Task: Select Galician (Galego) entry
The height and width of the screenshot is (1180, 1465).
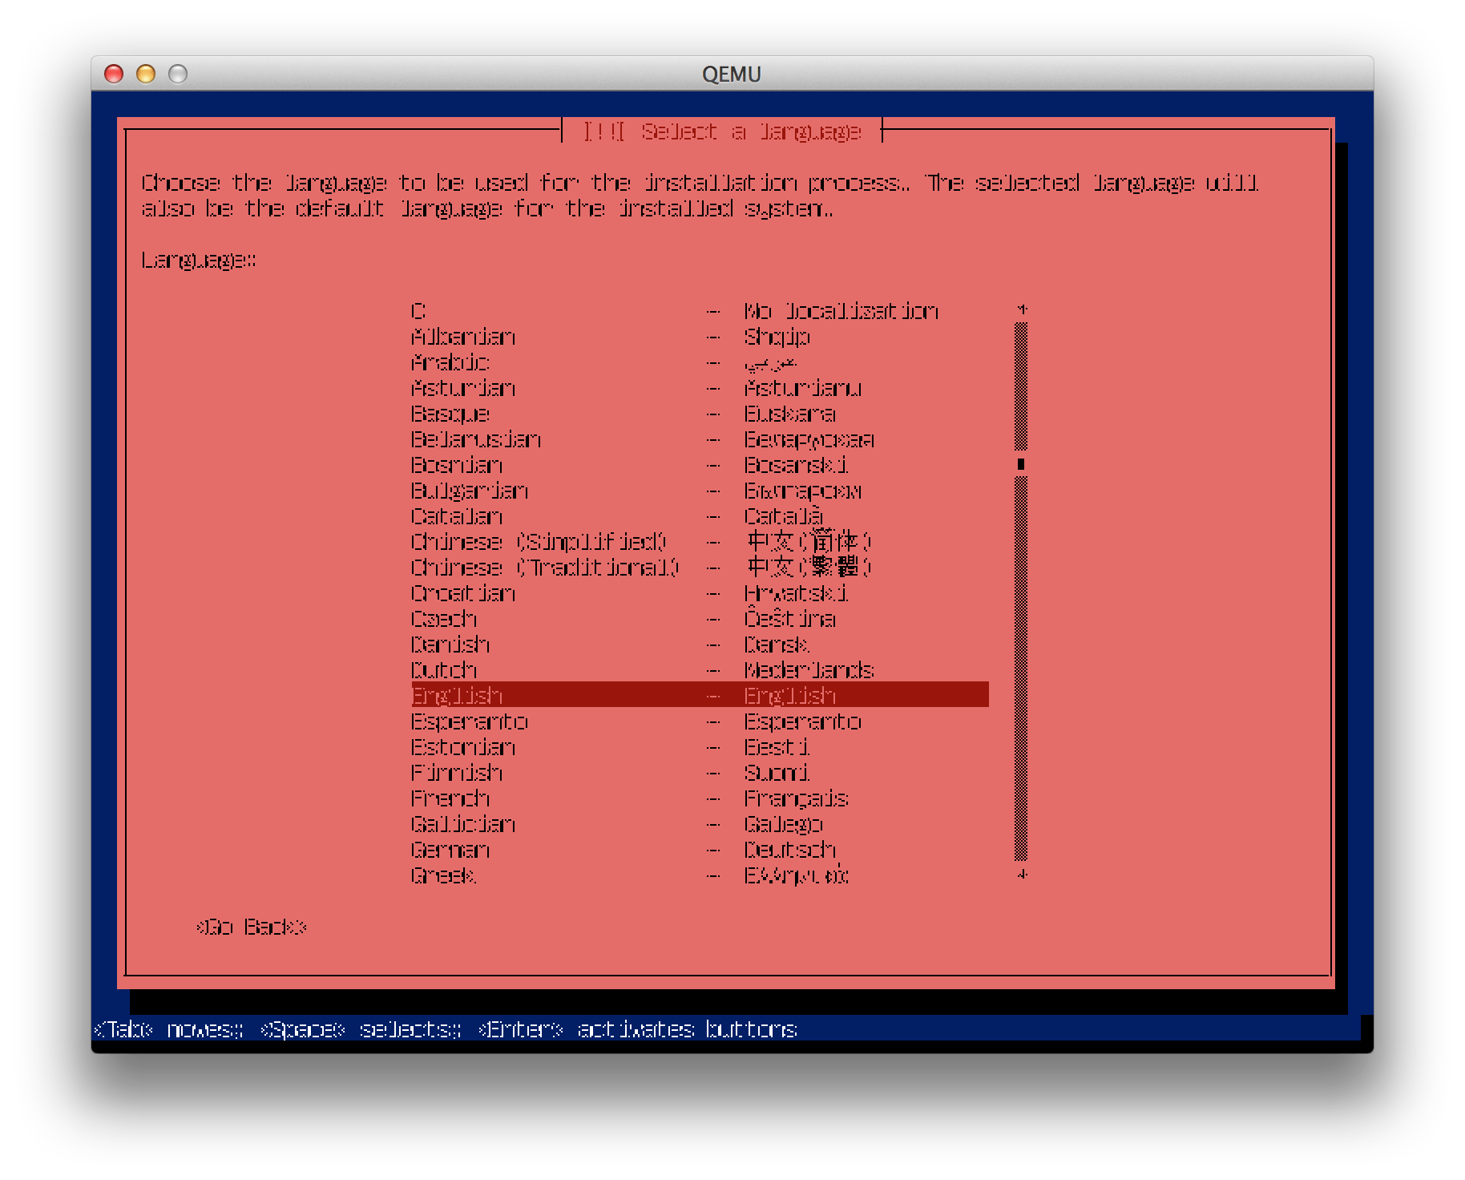Action: 700,823
